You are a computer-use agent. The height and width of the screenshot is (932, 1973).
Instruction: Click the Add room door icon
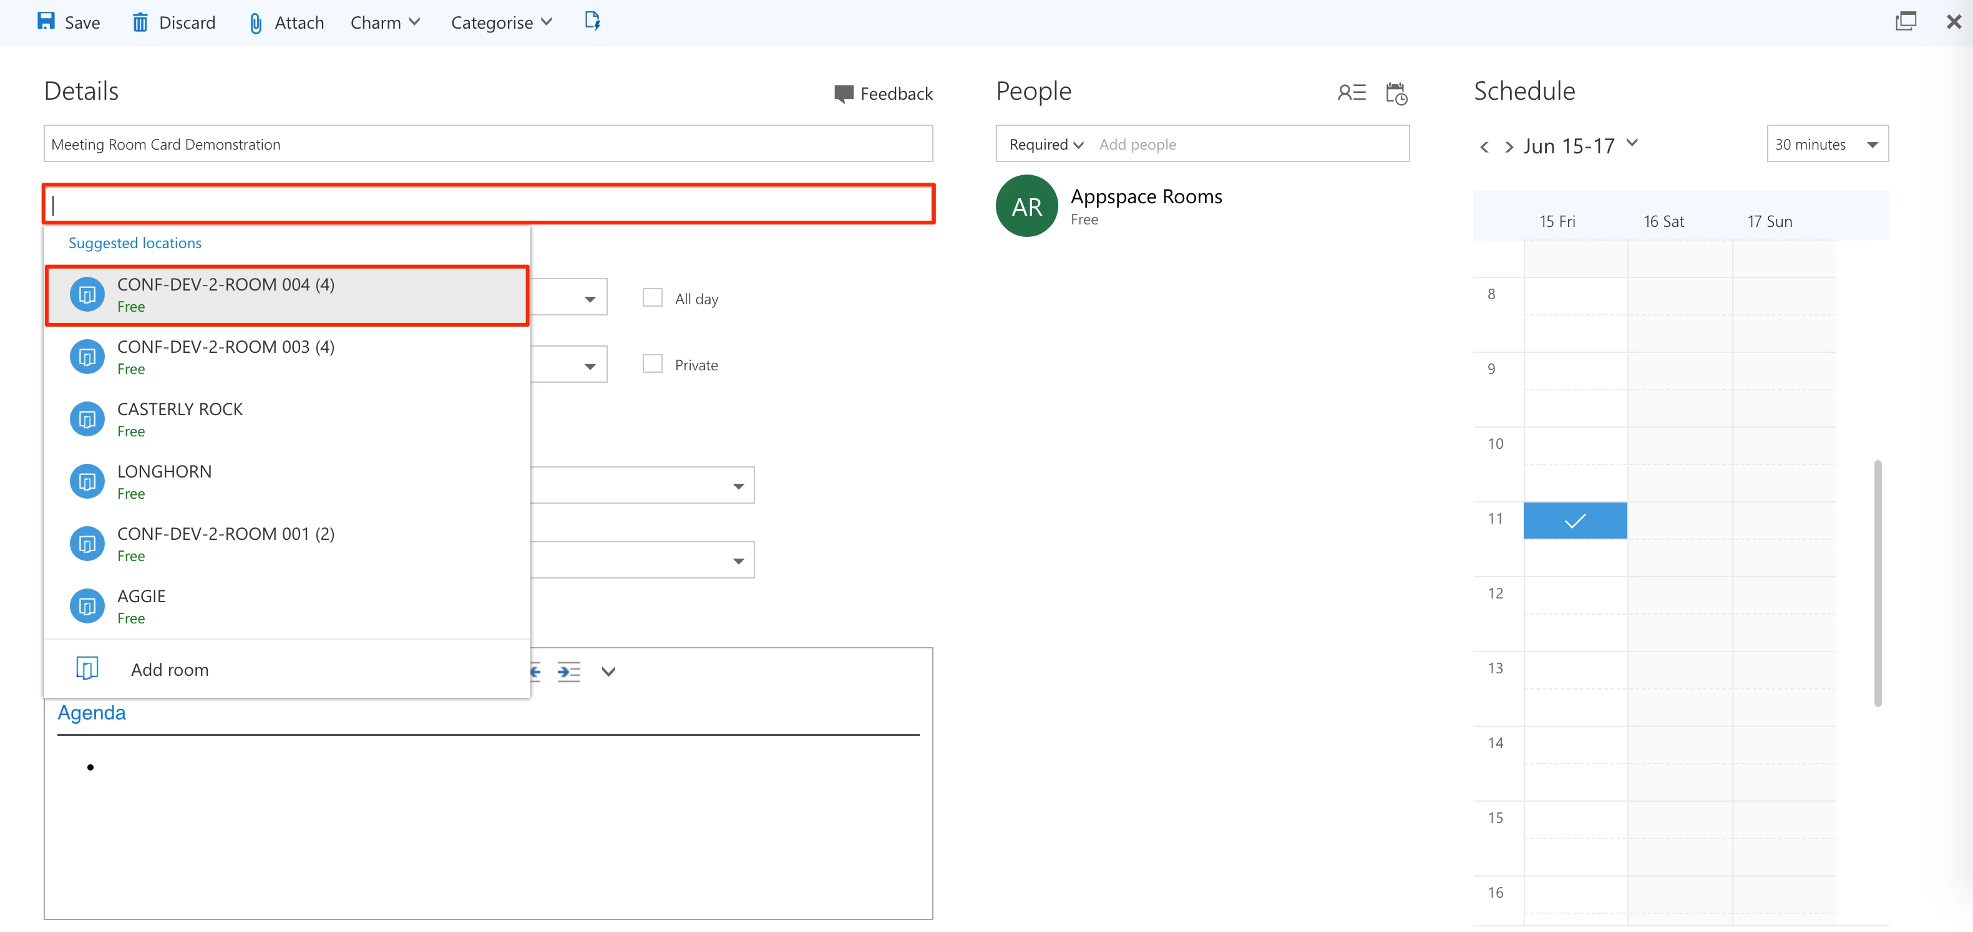point(87,669)
